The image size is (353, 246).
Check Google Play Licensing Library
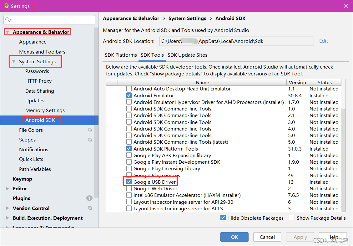coord(129,168)
